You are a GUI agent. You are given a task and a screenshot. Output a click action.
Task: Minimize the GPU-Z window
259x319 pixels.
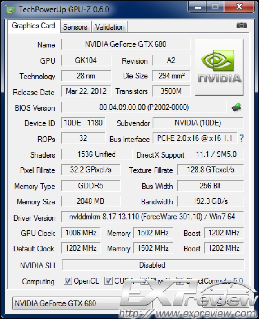point(197,7)
